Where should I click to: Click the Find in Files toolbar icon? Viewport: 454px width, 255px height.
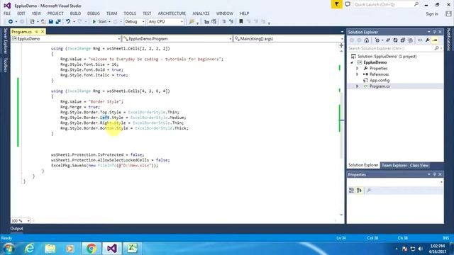(x=192, y=22)
